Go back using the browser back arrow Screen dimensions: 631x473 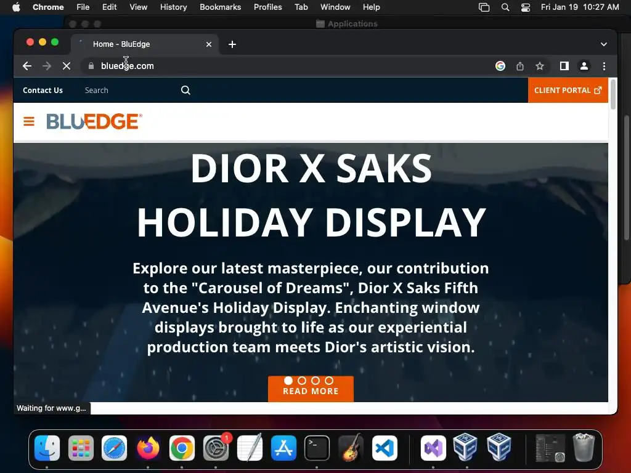pos(27,66)
